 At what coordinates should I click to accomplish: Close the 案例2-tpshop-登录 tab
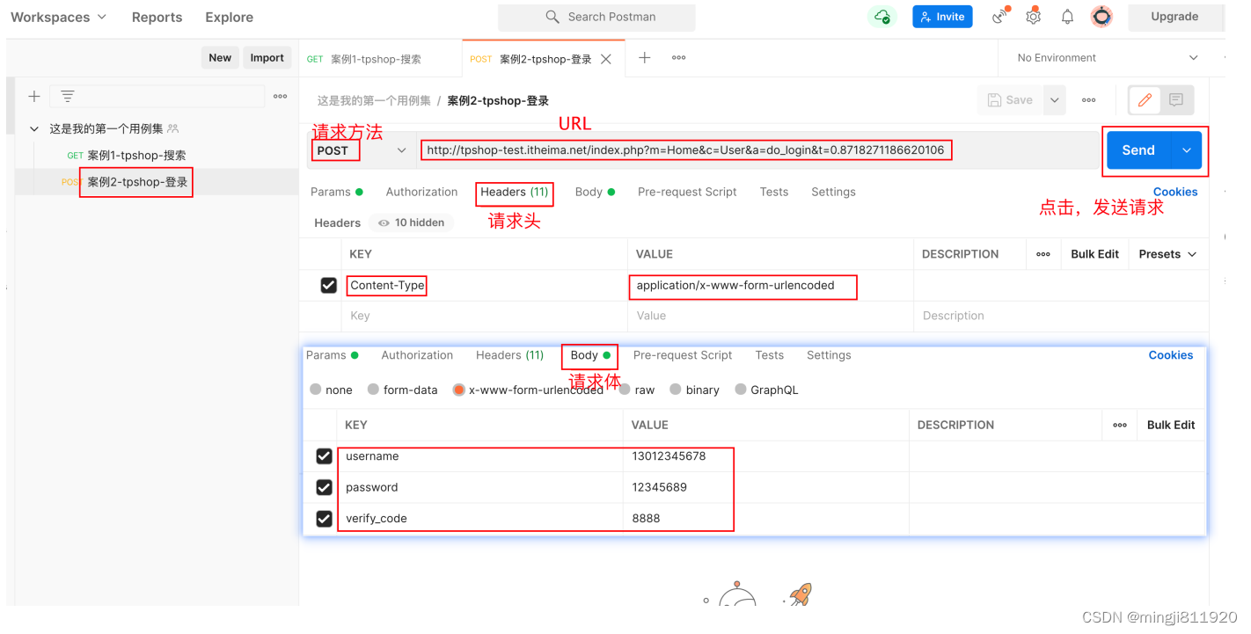tap(606, 59)
